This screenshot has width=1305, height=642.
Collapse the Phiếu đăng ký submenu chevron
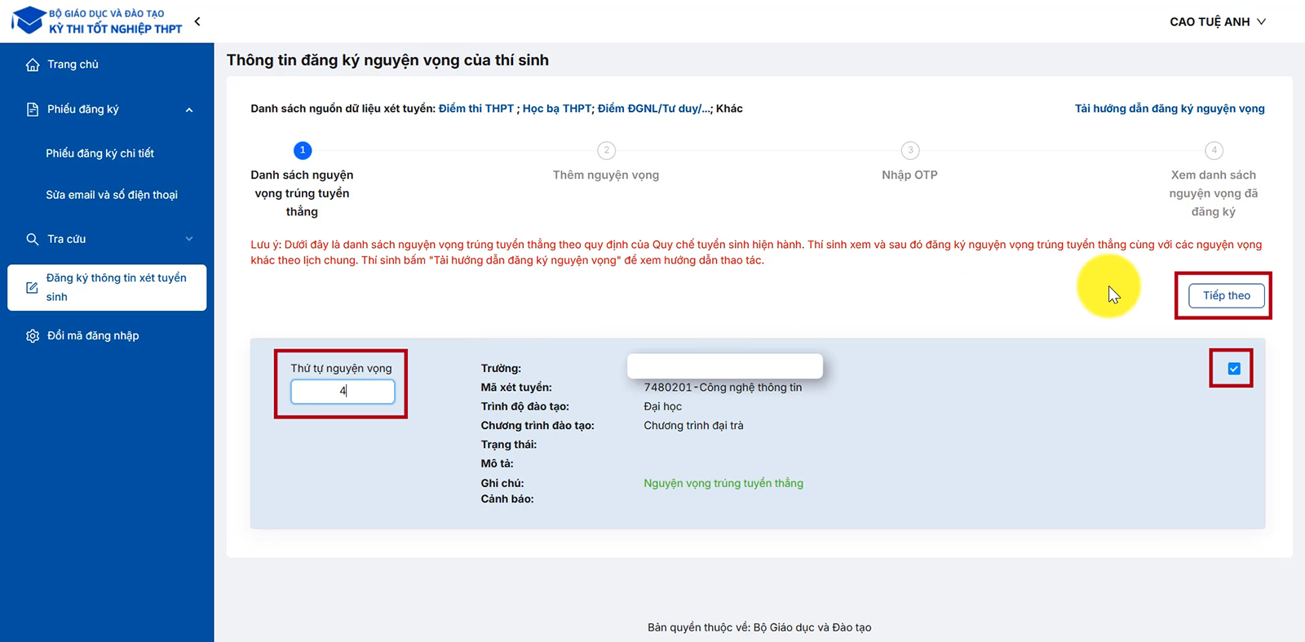189,110
